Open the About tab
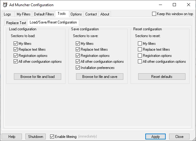The height and width of the screenshot is (141, 196). point(105,14)
